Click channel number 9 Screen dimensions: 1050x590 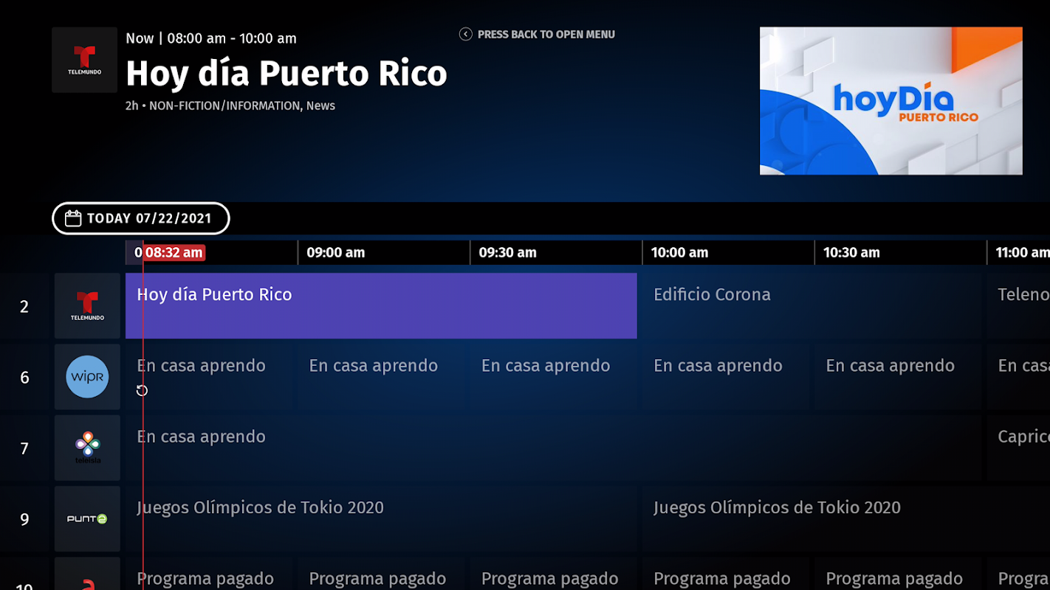24,519
